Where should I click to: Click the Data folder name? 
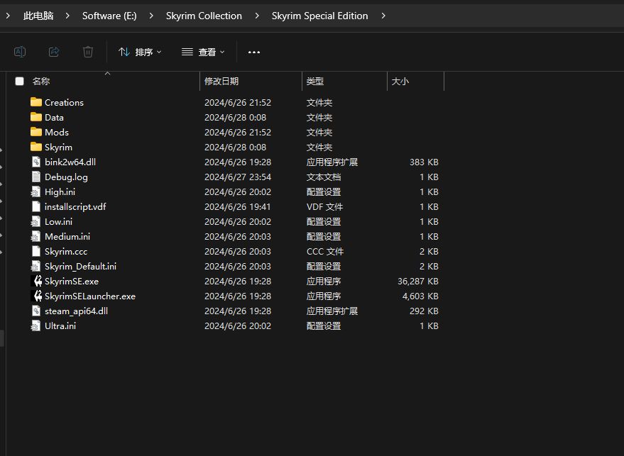pos(54,117)
